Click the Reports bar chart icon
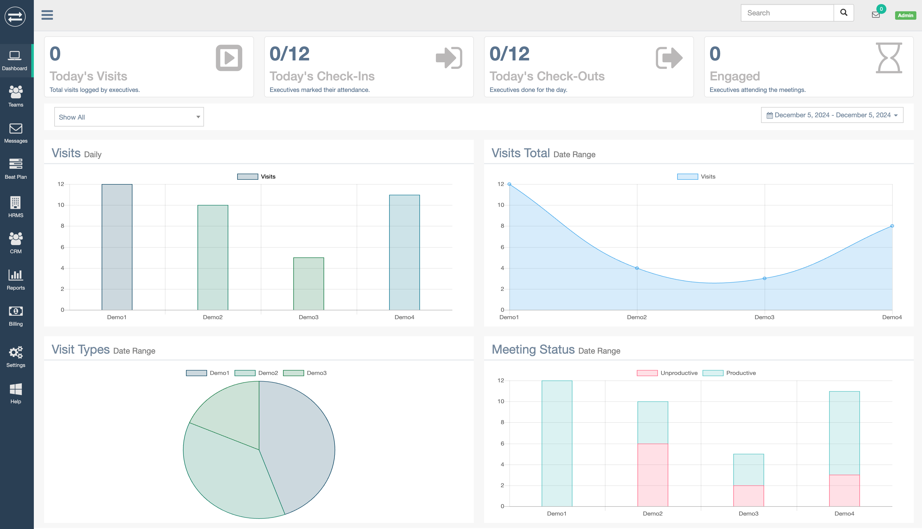922x529 pixels. point(16,275)
